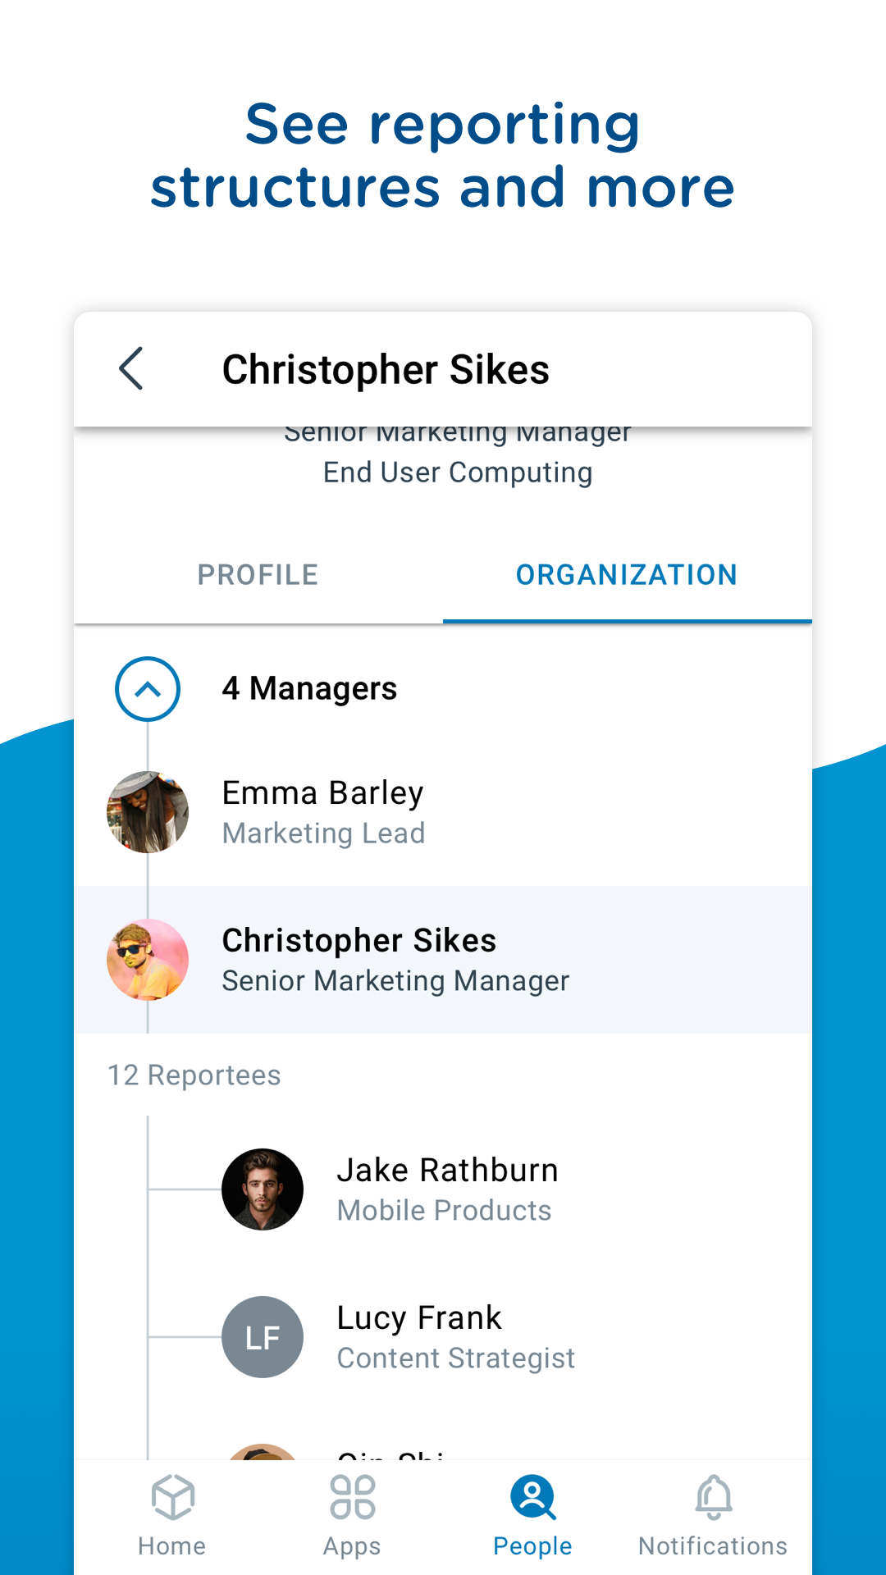Open Emma Barley's profile photo
The width and height of the screenshot is (886, 1575).
pyautogui.click(x=148, y=812)
